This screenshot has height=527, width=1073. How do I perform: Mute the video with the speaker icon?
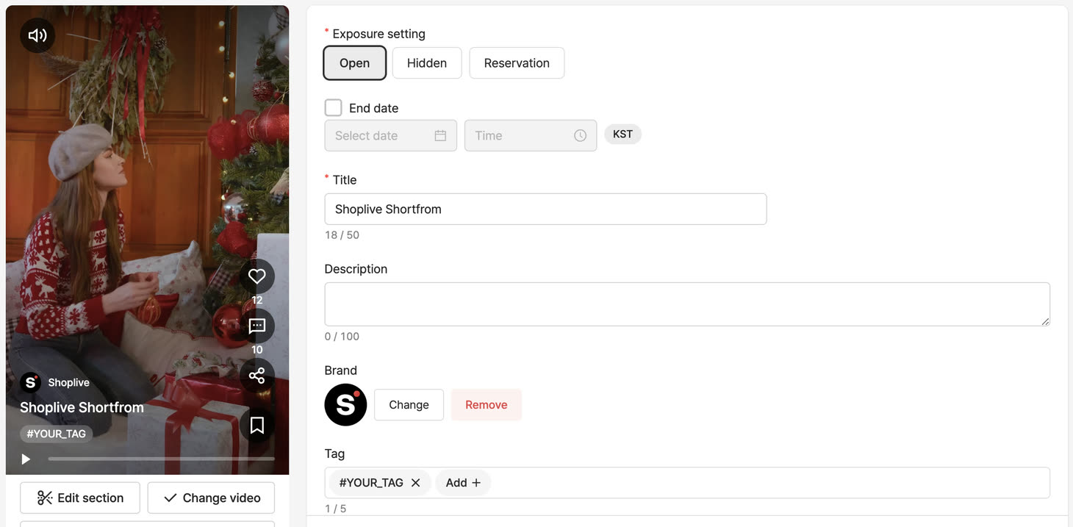(37, 35)
